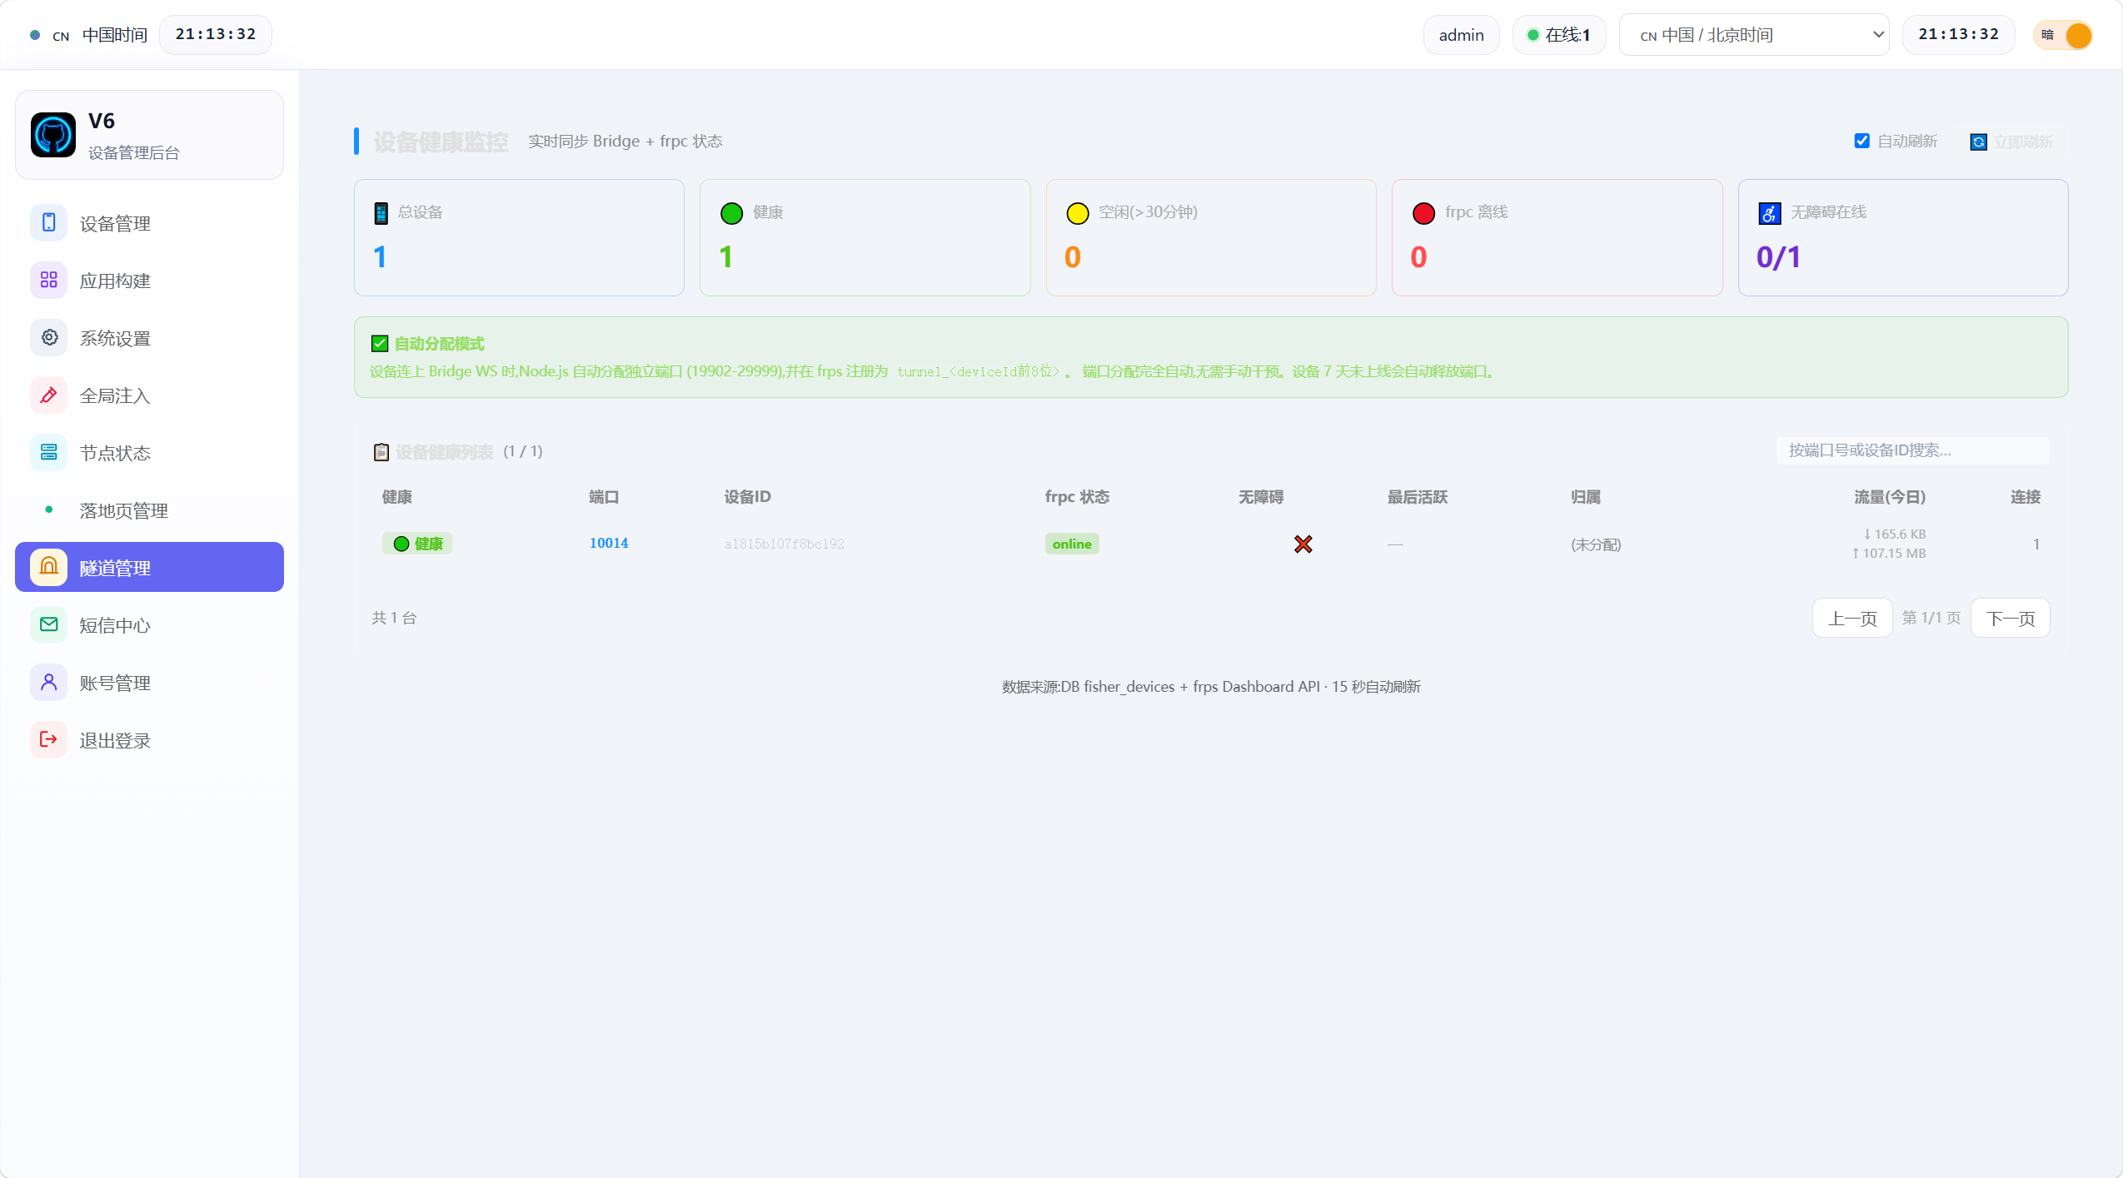Toggle the dark mode switch

tap(2063, 35)
